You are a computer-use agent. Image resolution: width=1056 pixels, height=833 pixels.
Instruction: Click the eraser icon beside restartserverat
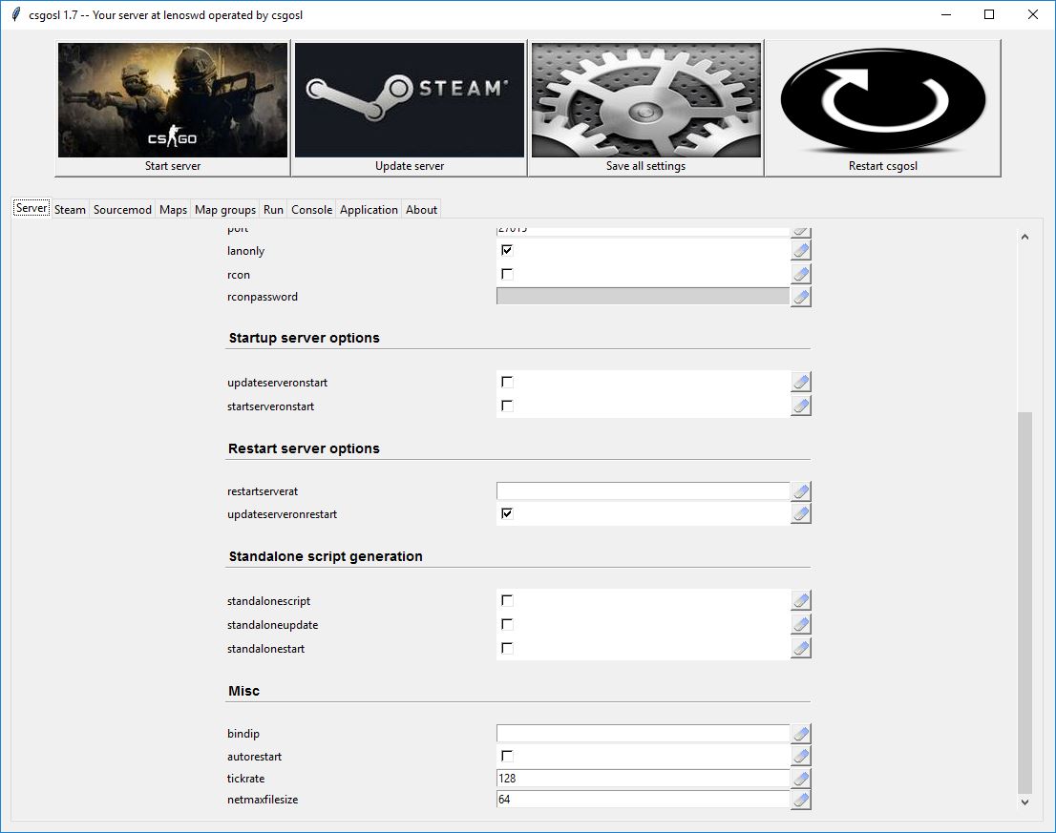tap(801, 491)
